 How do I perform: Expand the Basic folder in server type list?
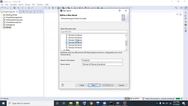click(62, 50)
